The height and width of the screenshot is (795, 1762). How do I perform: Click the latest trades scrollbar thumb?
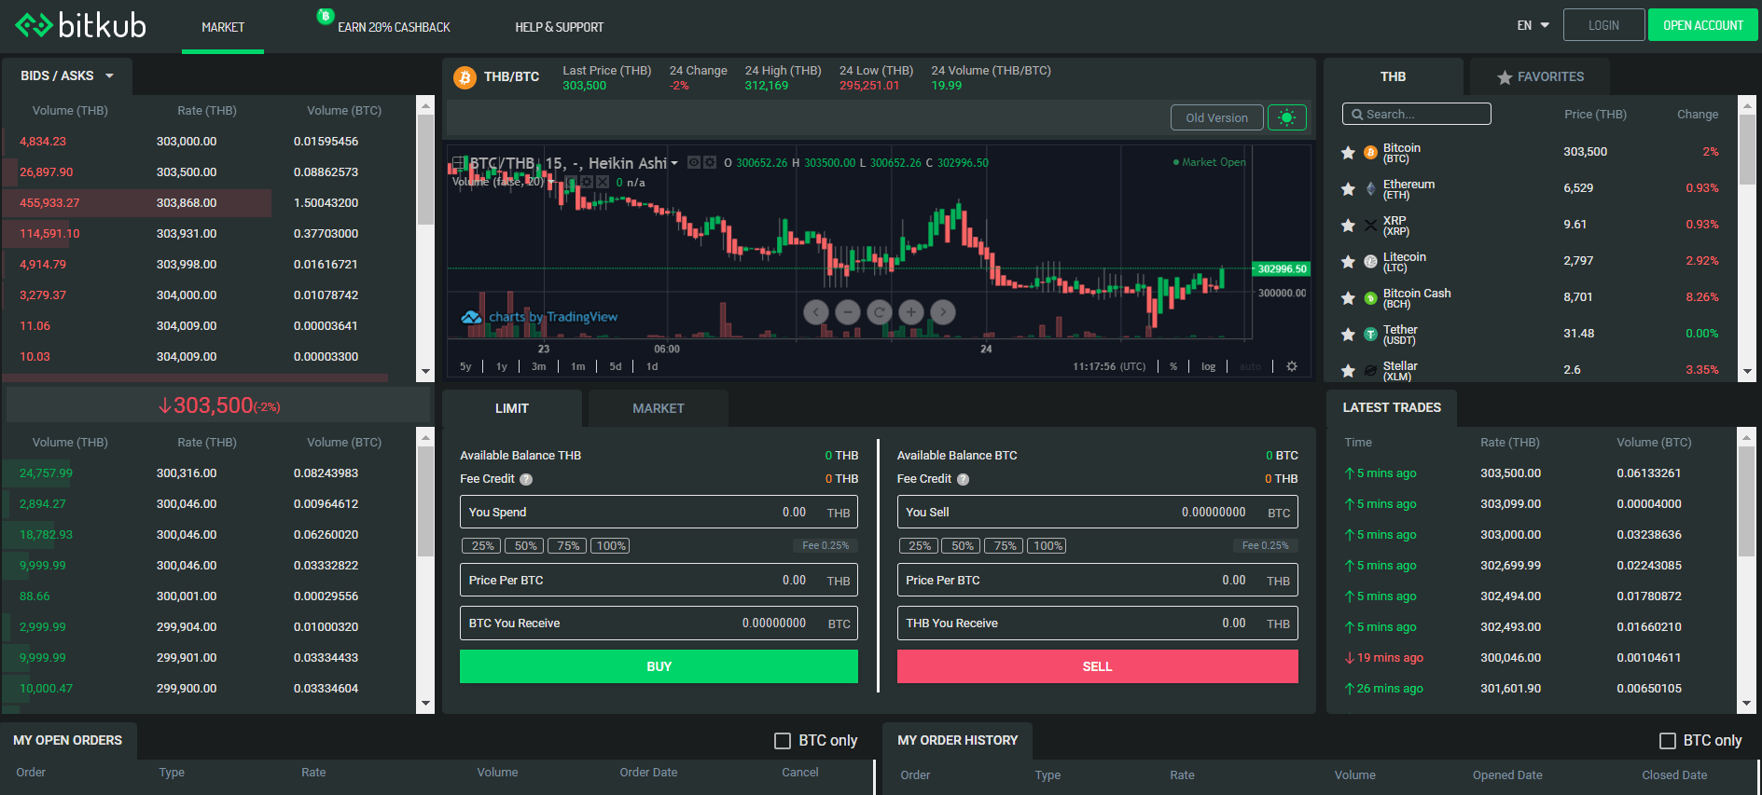[x=1747, y=500]
